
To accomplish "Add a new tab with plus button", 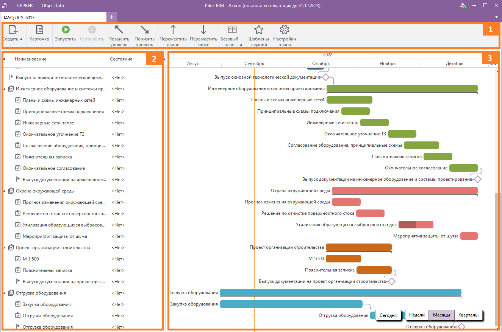I will click(112, 17).
